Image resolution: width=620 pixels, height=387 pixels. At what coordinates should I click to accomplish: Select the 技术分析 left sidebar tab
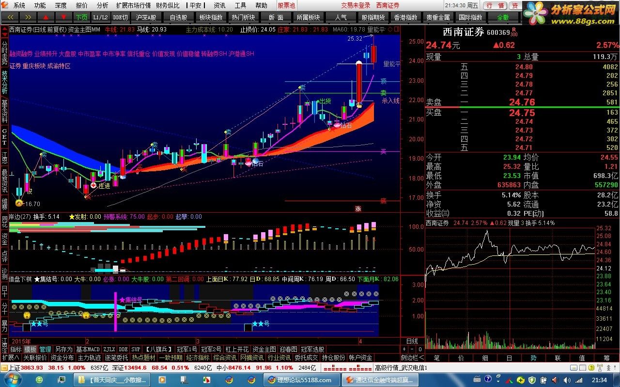pos(4,82)
